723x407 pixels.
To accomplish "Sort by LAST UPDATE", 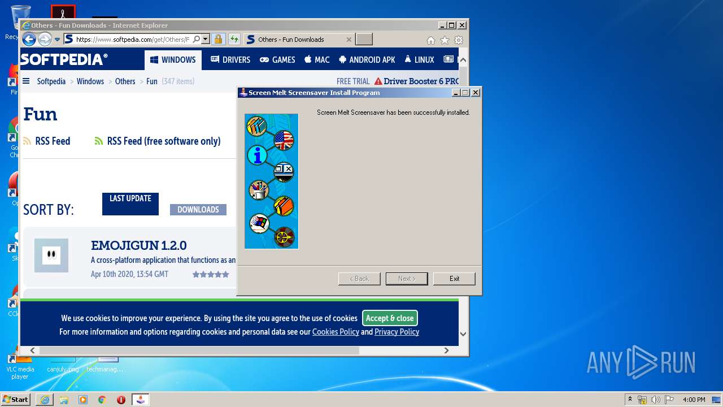I will point(130,204).
